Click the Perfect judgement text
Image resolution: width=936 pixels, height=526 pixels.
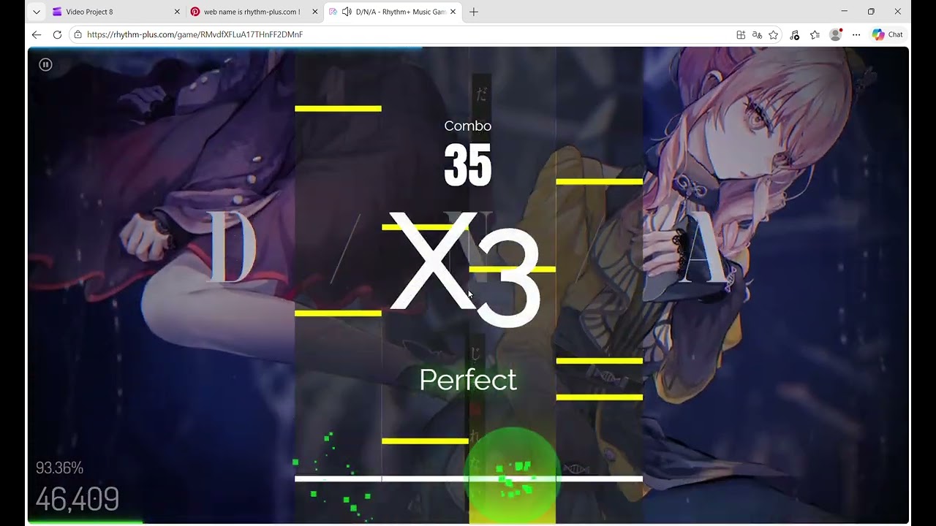[x=468, y=380]
